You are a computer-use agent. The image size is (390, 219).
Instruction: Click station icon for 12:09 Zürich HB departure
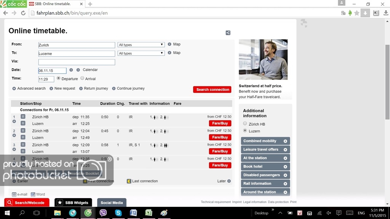pos(23,144)
